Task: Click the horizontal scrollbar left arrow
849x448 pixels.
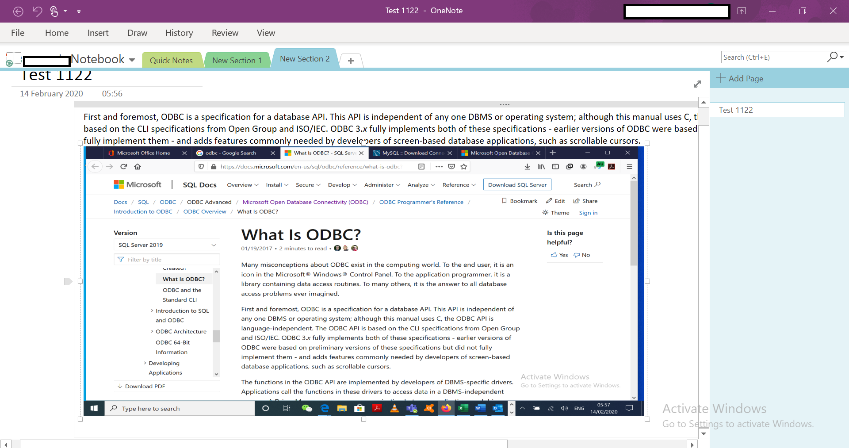Action: point(6,444)
